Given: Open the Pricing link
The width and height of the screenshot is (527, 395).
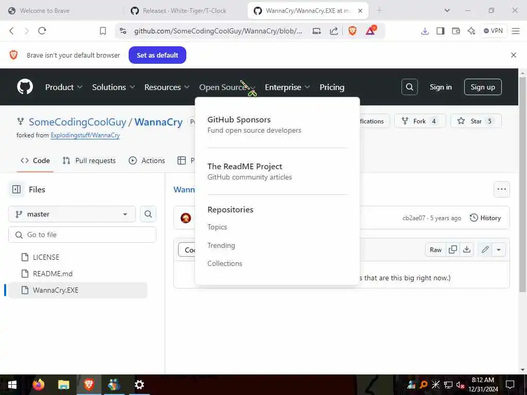Looking at the screenshot, I should (332, 87).
